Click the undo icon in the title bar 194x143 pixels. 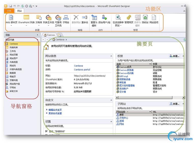click(14, 6)
